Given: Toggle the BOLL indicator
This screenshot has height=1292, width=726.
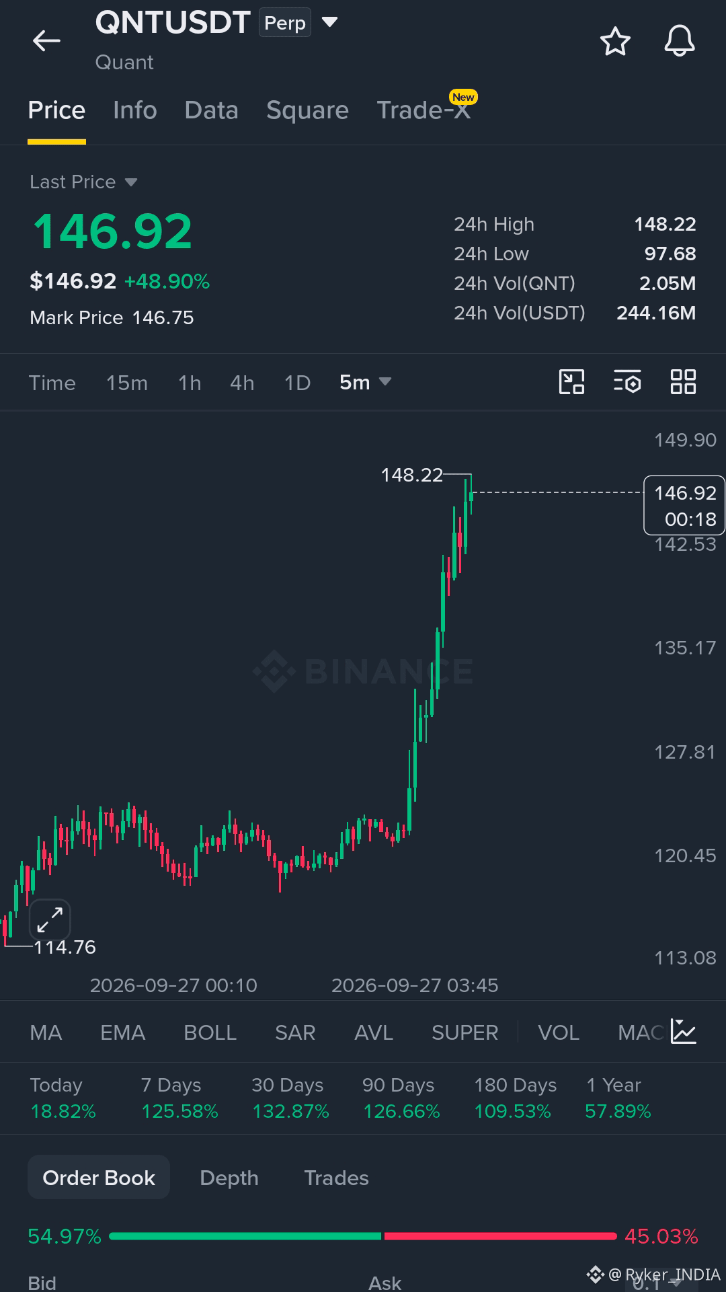Looking at the screenshot, I should (x=210, y=1032).
